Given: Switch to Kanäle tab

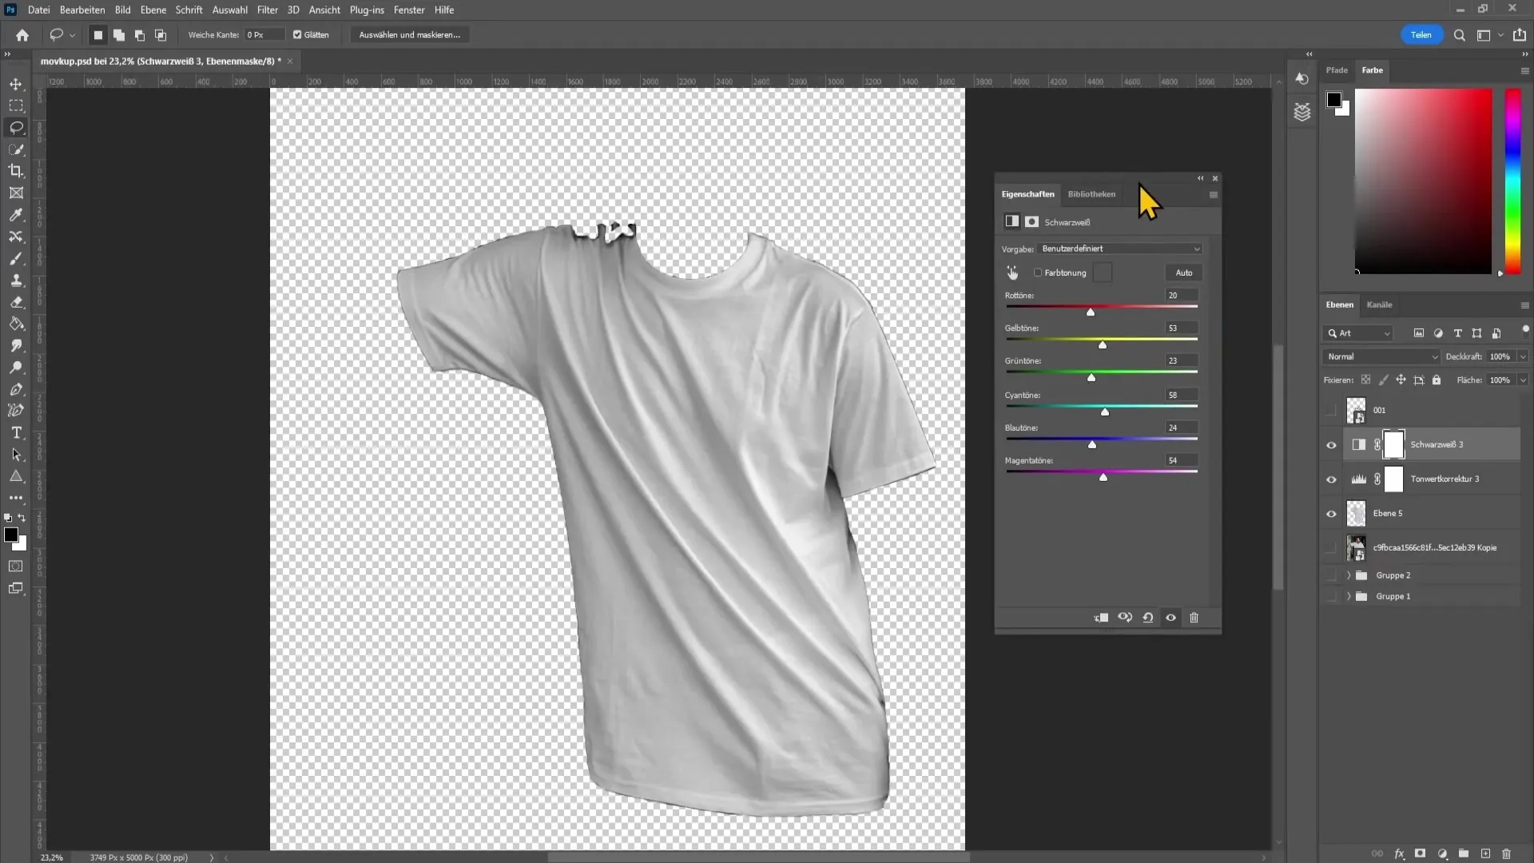Looking at the screenshot, I should pos(1379,304).
